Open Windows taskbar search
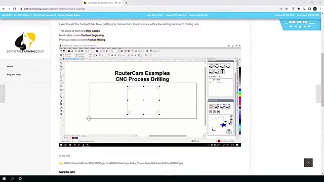The image size is (324, 182). click(12, 178)
